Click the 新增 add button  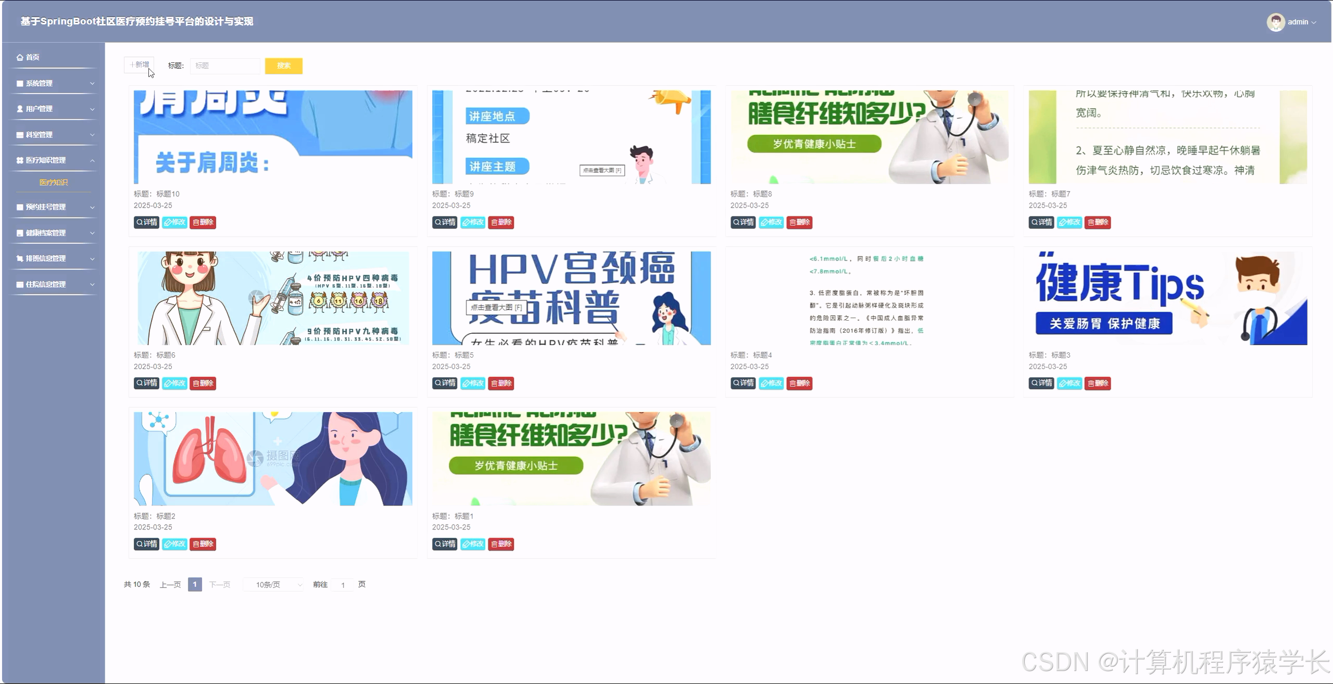(x=140, y=64)
